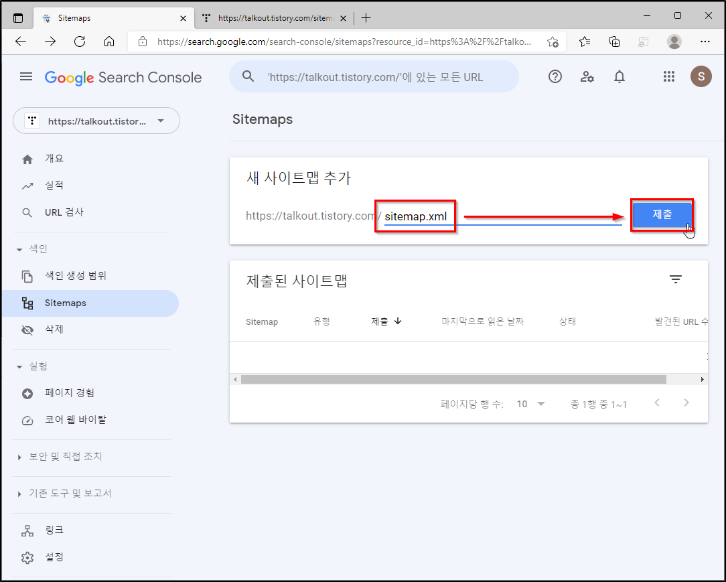Open the rows per page dropdown
The height and width of the screenshot is (582, 726).
coord(530,405)
